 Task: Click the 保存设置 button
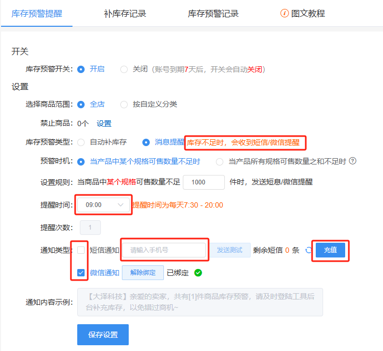coord(103,335)
